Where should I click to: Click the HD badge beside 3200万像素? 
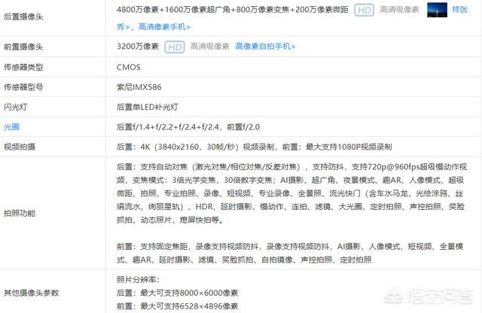click(175, 47)
